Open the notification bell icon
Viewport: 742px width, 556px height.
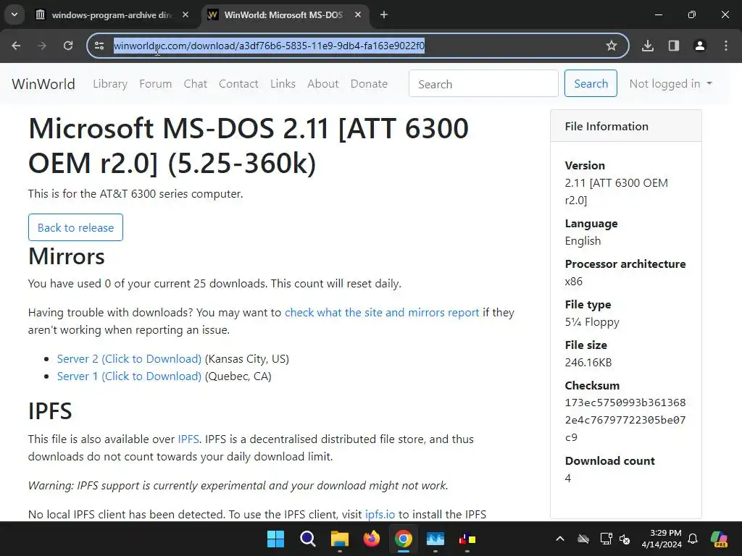pyautogui.click(x=693, y=539)
